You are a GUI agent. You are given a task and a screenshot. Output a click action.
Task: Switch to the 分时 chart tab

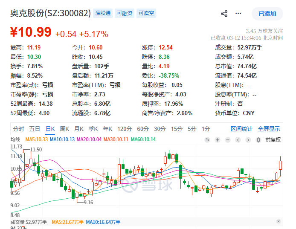(18, 129)
